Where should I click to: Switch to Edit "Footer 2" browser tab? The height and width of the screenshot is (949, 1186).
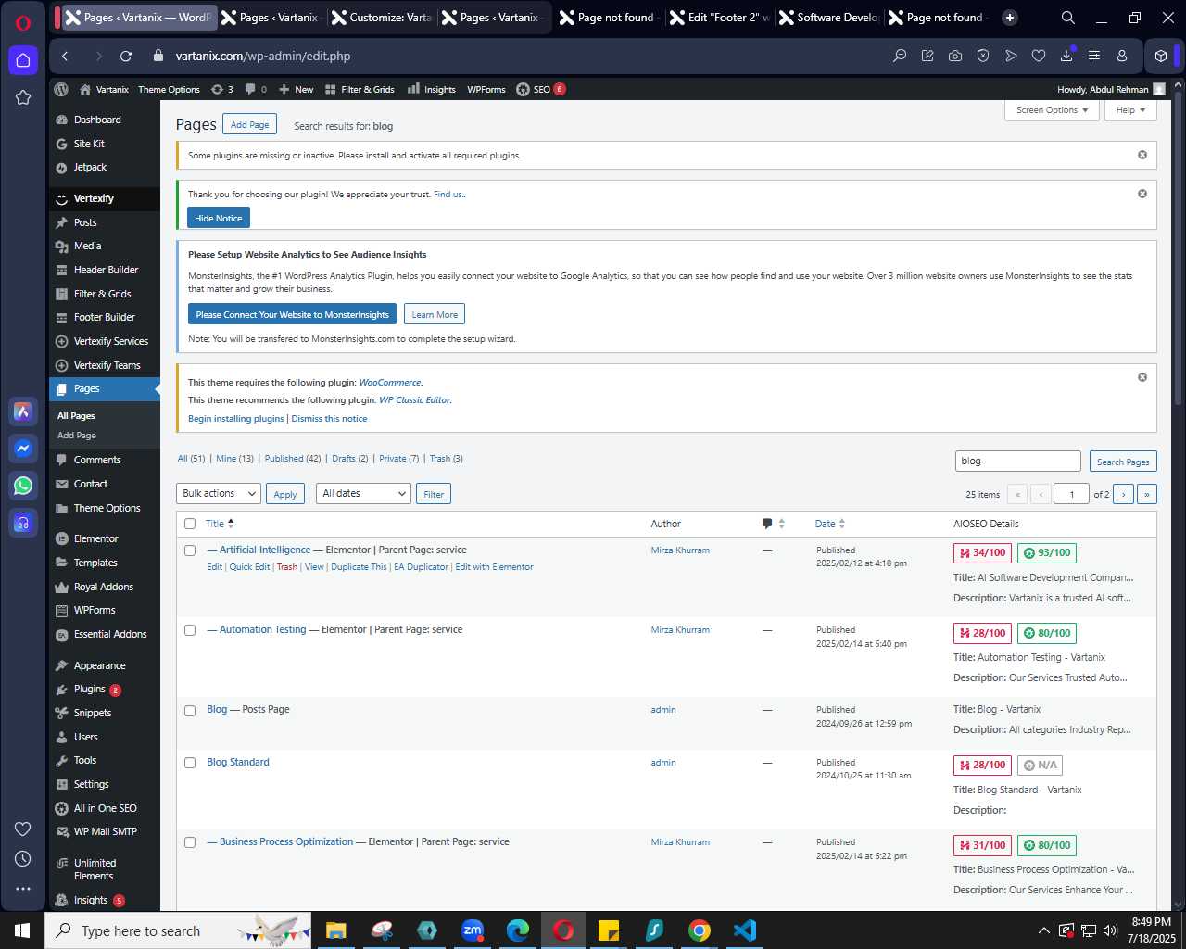coord(720,18)
